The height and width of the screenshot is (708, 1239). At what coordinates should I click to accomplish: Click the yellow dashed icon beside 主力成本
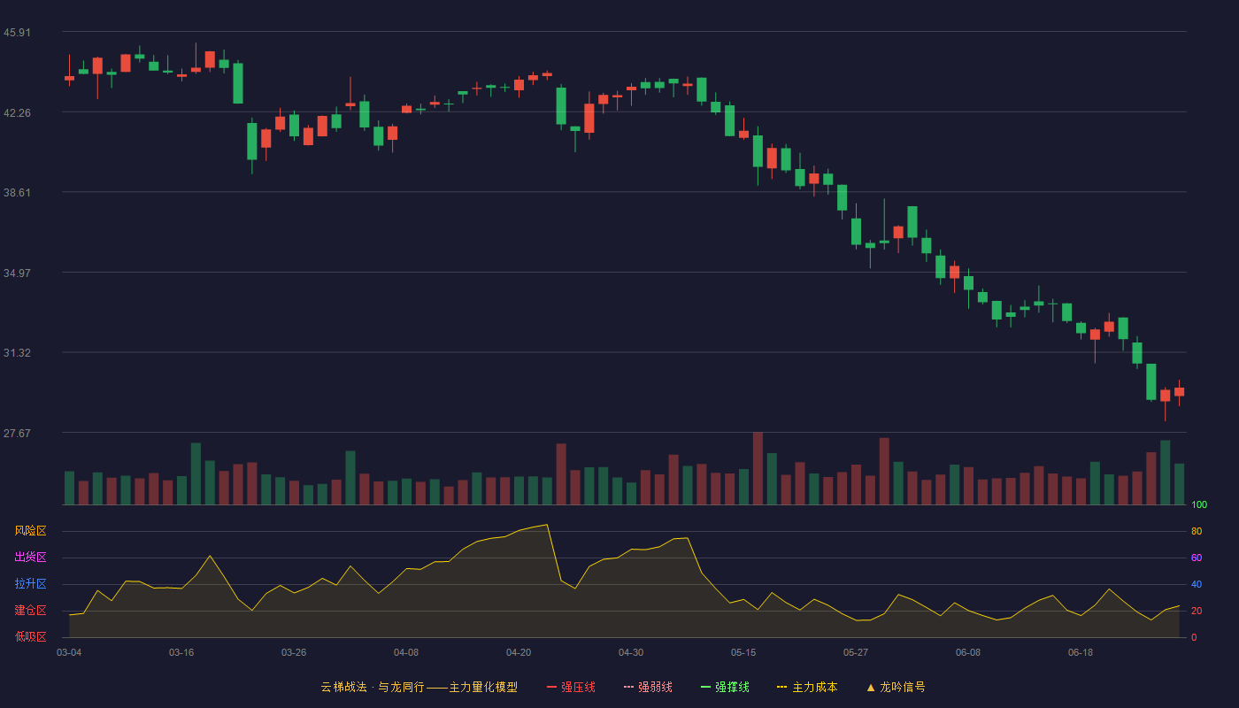pos(781,687)
